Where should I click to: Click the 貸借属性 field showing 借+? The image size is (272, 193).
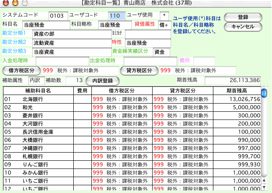pos(164,25)
